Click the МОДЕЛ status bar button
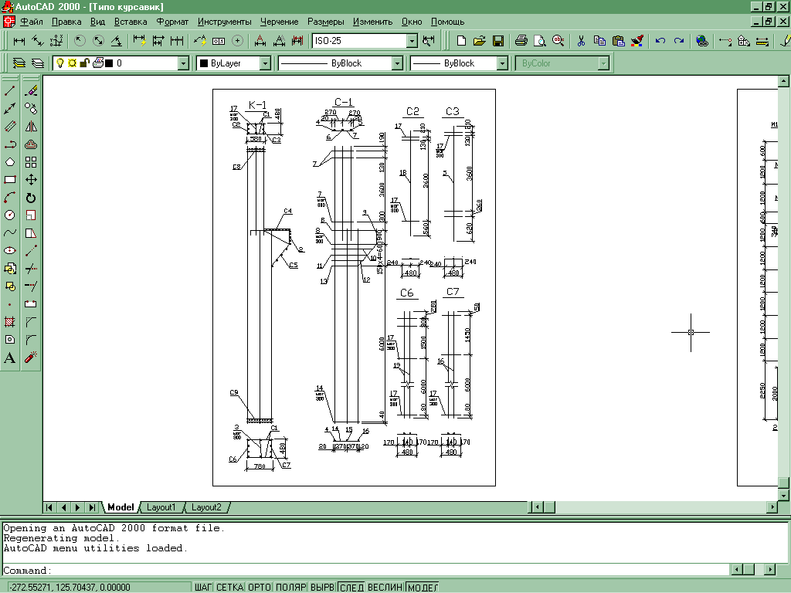Image resolution: width=791 pixels, height=593 pixels. (422, 588)
